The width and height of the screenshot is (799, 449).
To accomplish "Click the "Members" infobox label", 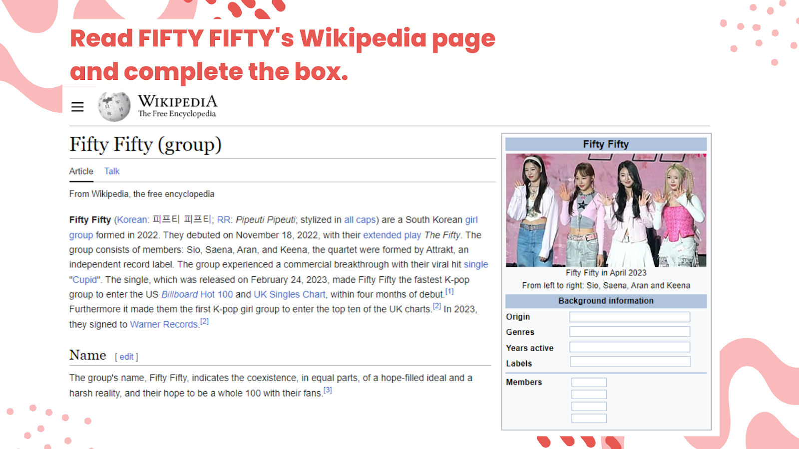I will click(524, 382).
